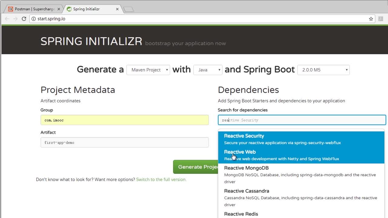Viewport: 388px width, 218px height.
Task: Click the Group field containing com.imooc
Action: click(x=125, y=120)
